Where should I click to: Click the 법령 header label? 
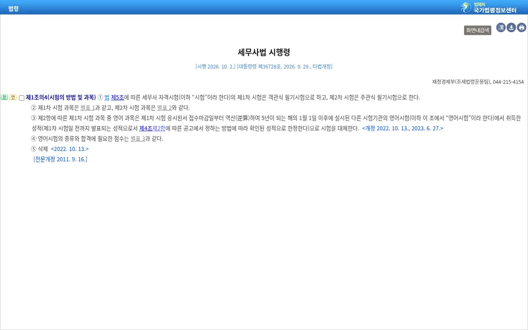point(13,8)
